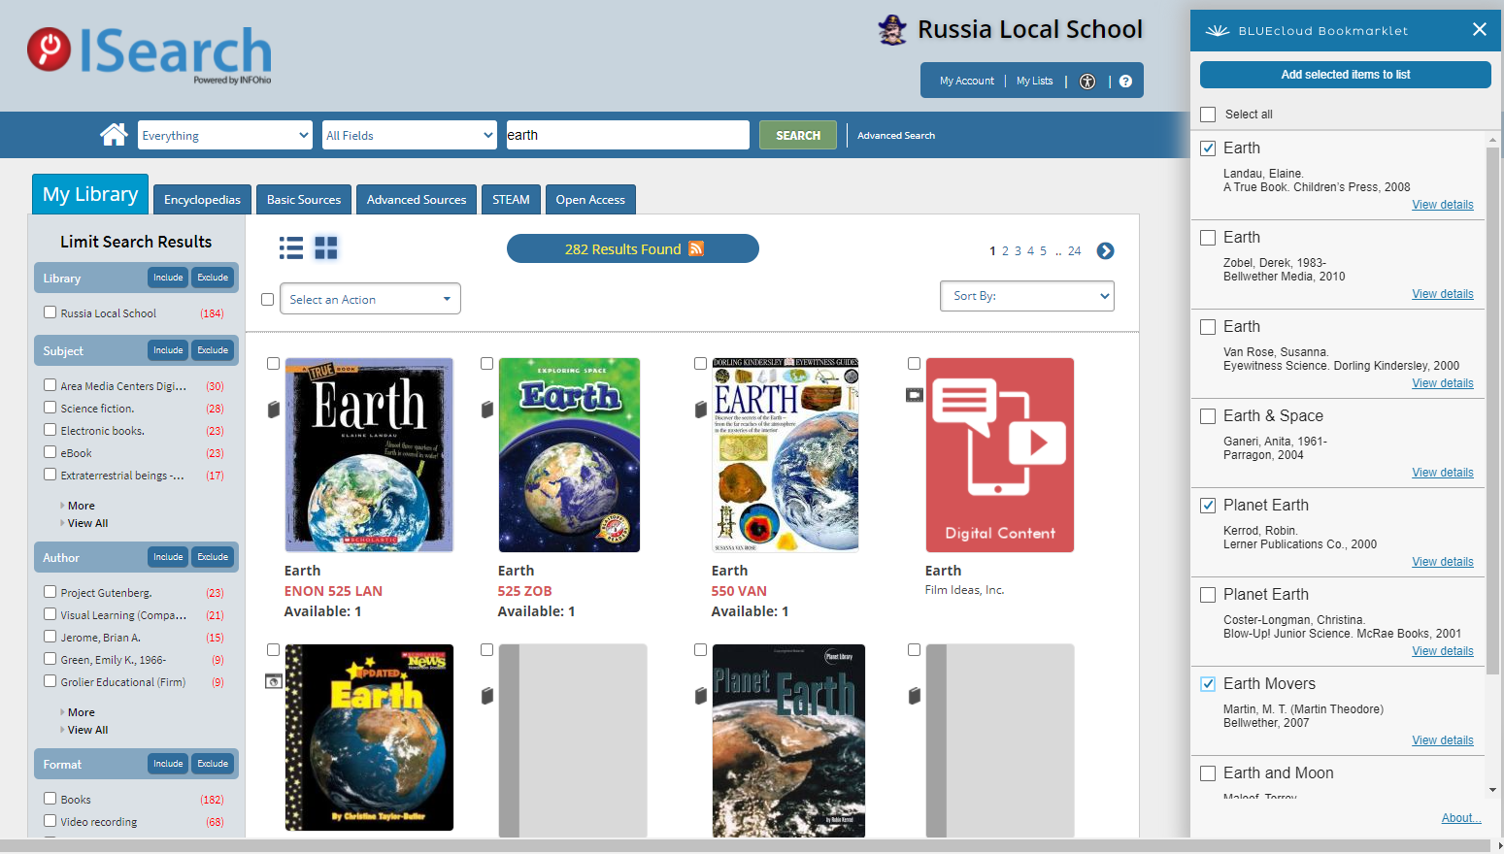
Task: Open the RSS feed icon for results
Action: coord(696,248)
